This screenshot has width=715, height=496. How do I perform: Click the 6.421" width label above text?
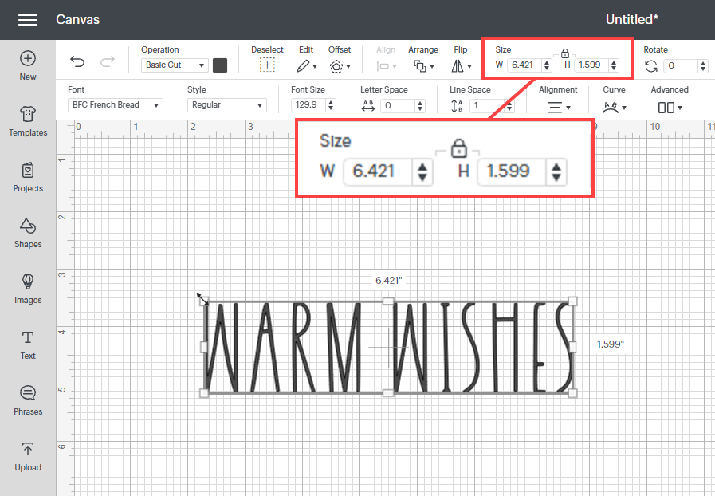[x=389, y=280]
